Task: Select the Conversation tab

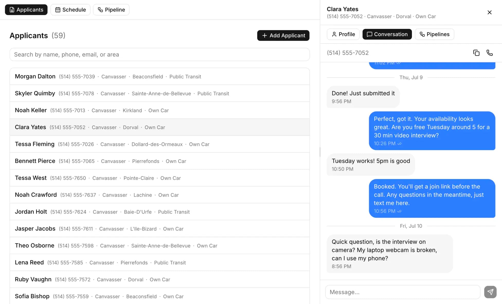Action: point(387,34)
